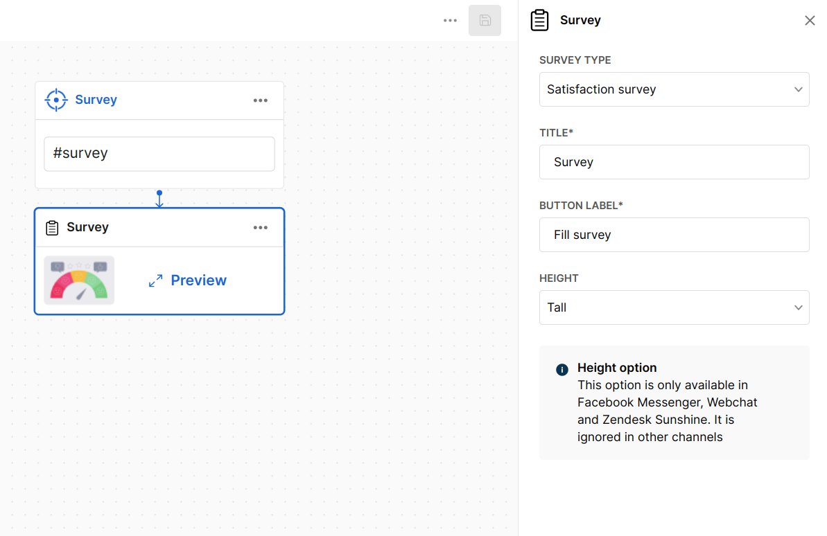Click the clipboard icon on Survey node
Screen dimensions: 827x536
(52, 228)
